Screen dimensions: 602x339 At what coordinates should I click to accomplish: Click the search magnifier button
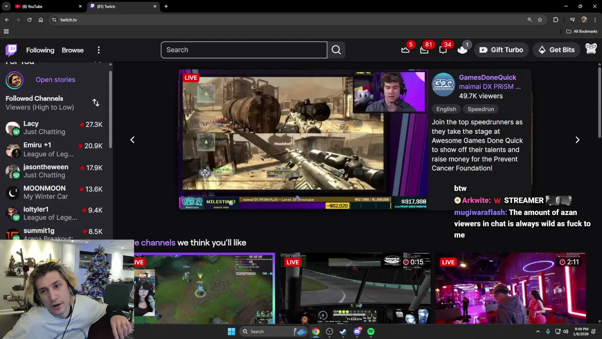(x=336, y=50)
